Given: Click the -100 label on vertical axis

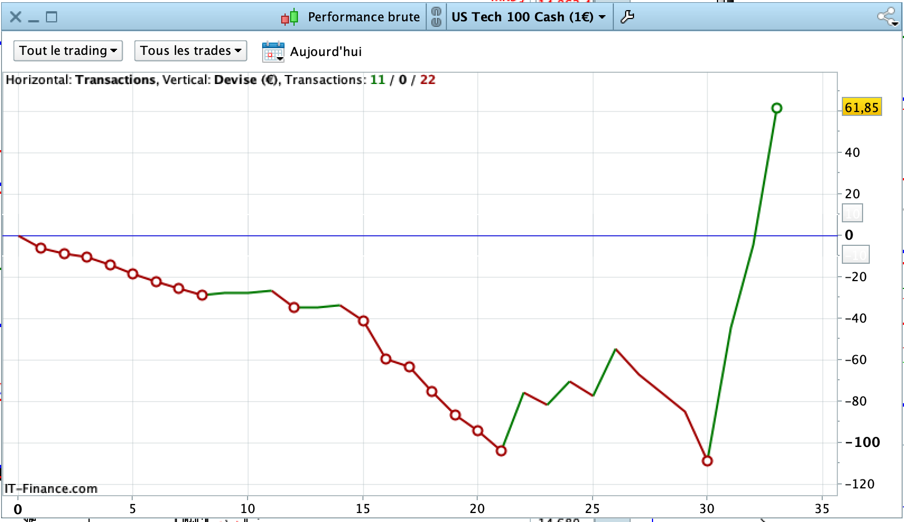Looking at the screenshot, I should tap(863, 442).
